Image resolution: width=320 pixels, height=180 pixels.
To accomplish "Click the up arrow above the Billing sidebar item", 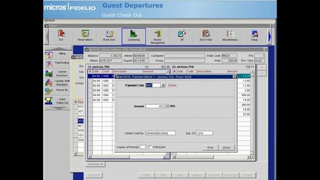I will [x=58, y=48].
